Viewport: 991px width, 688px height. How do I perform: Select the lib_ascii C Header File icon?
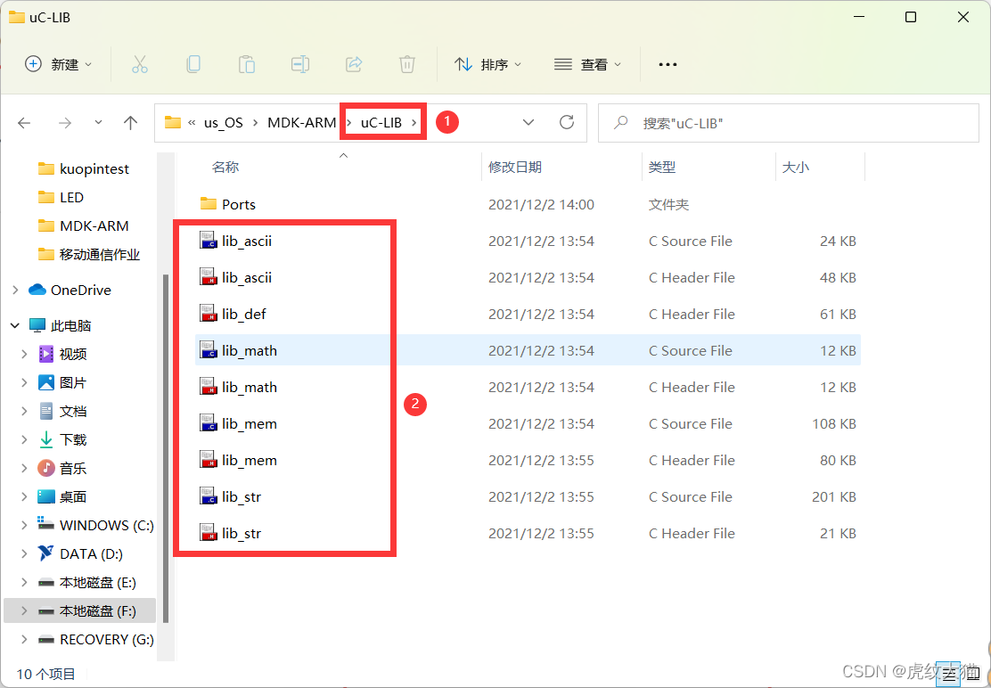[x=209, y=277]
